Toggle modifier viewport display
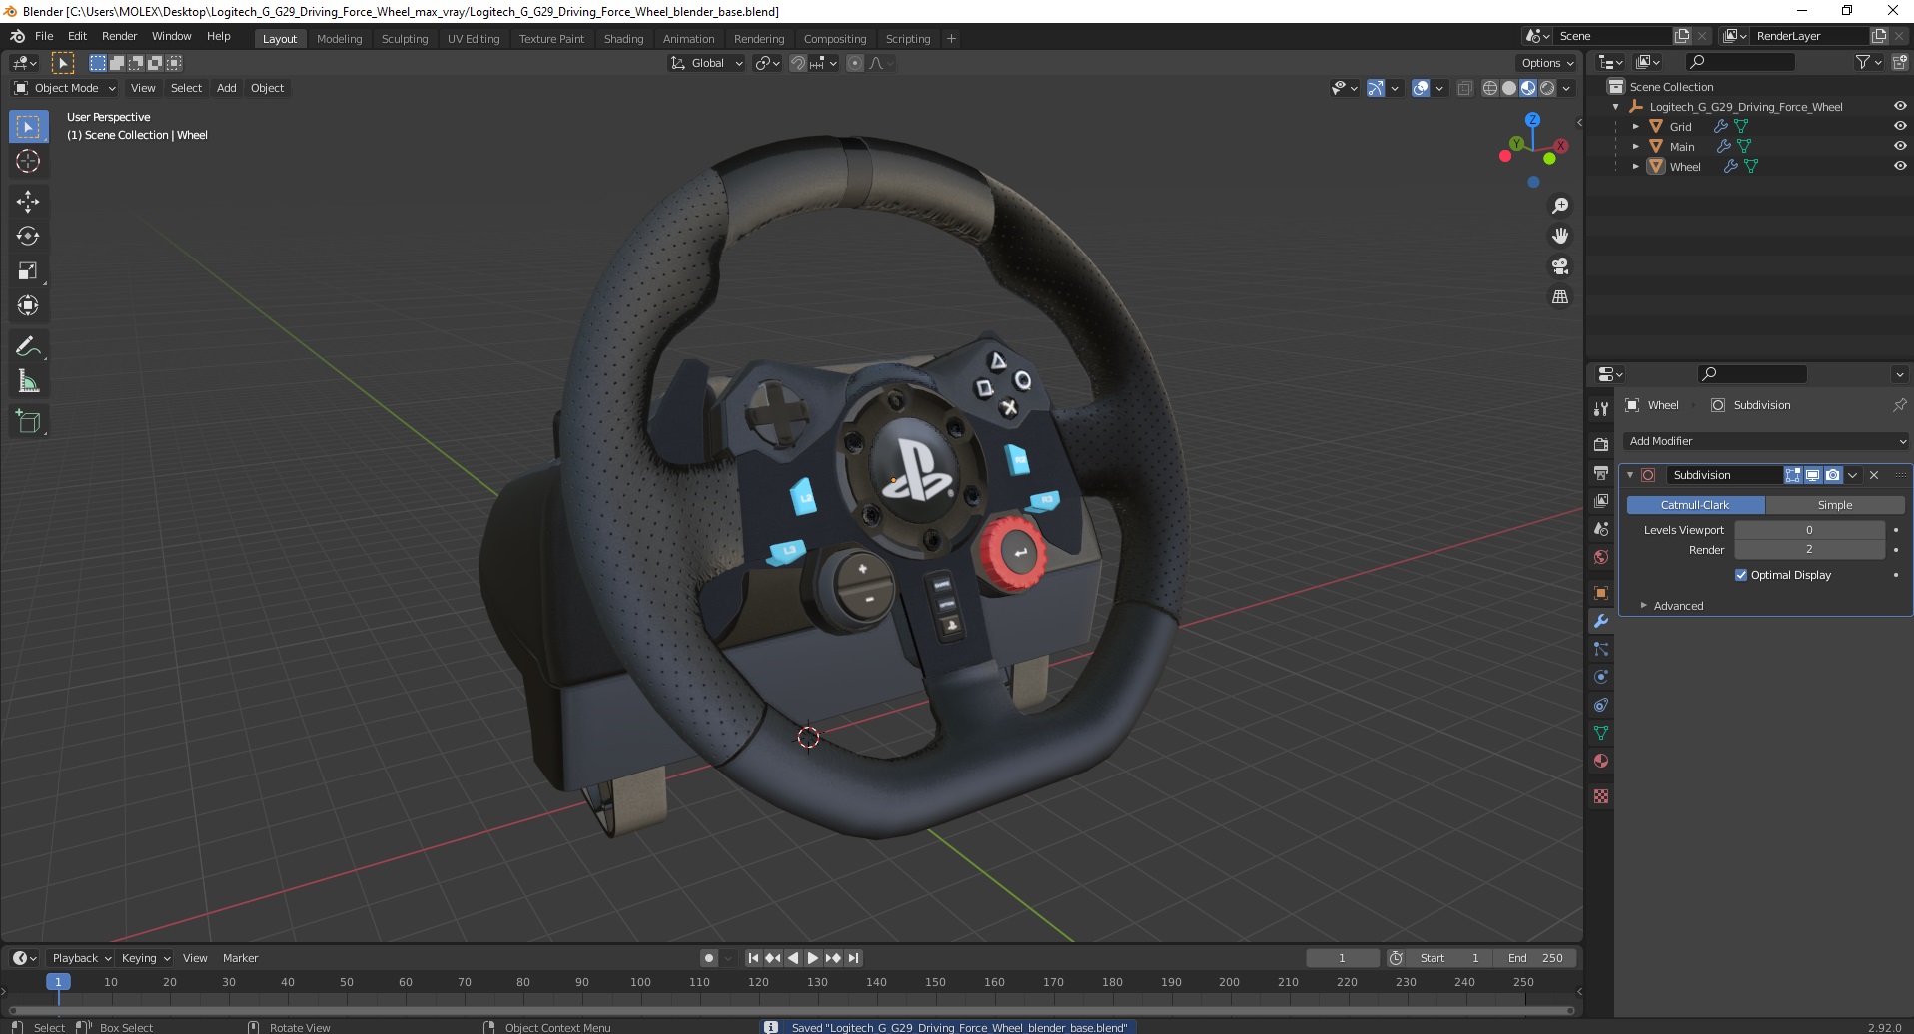The width and height of the screenshot is (1914, 1034). click(x=1812, y=475)
